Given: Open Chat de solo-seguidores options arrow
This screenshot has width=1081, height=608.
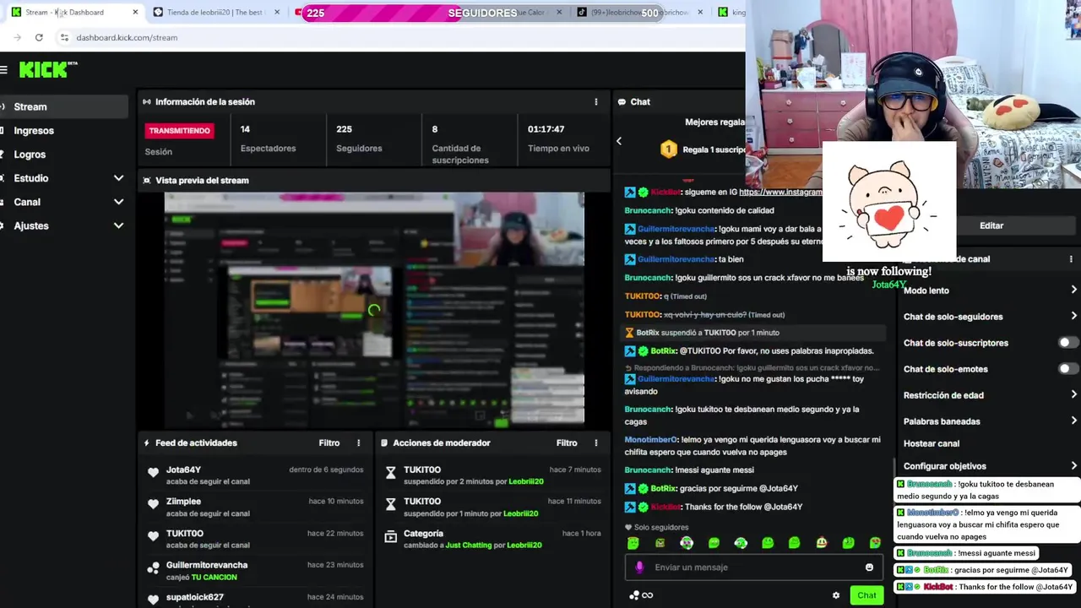Looking at the screenshot, I should tap(1073, 316).
